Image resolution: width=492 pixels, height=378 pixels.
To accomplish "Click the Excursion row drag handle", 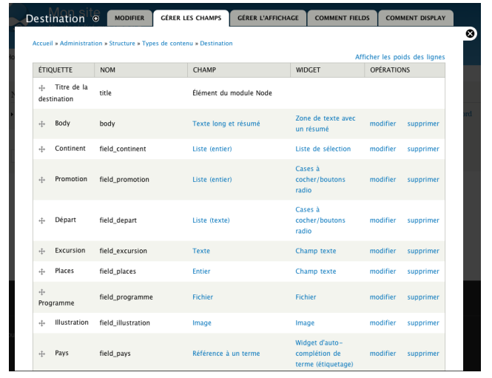I will click(42, 251).
